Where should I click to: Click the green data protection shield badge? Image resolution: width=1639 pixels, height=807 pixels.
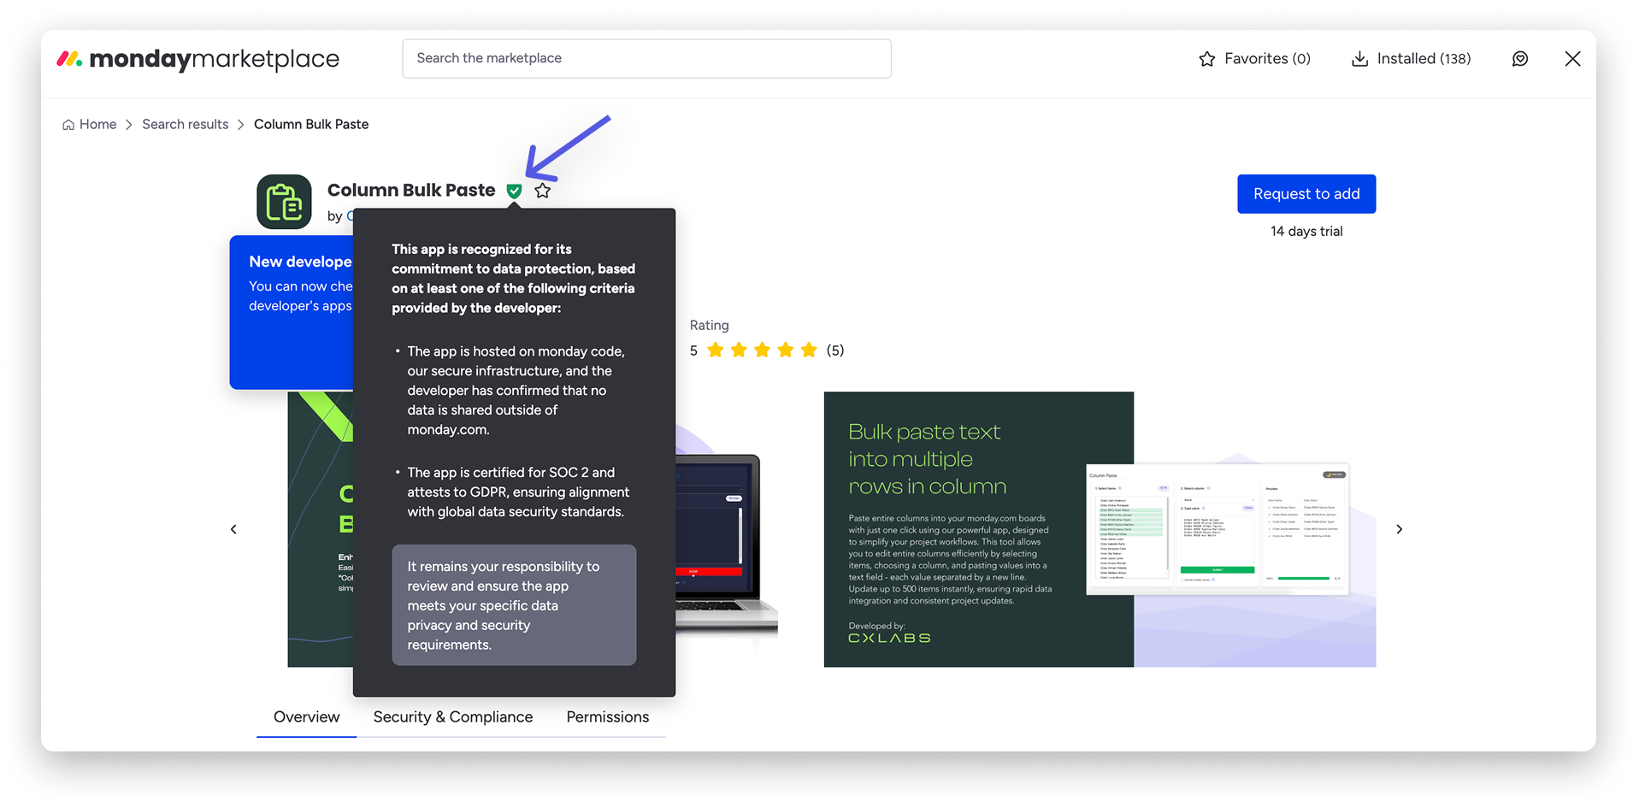514,191
